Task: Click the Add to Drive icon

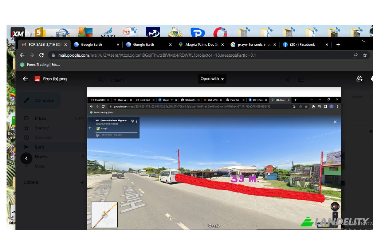Action: [x=359, y=79]
